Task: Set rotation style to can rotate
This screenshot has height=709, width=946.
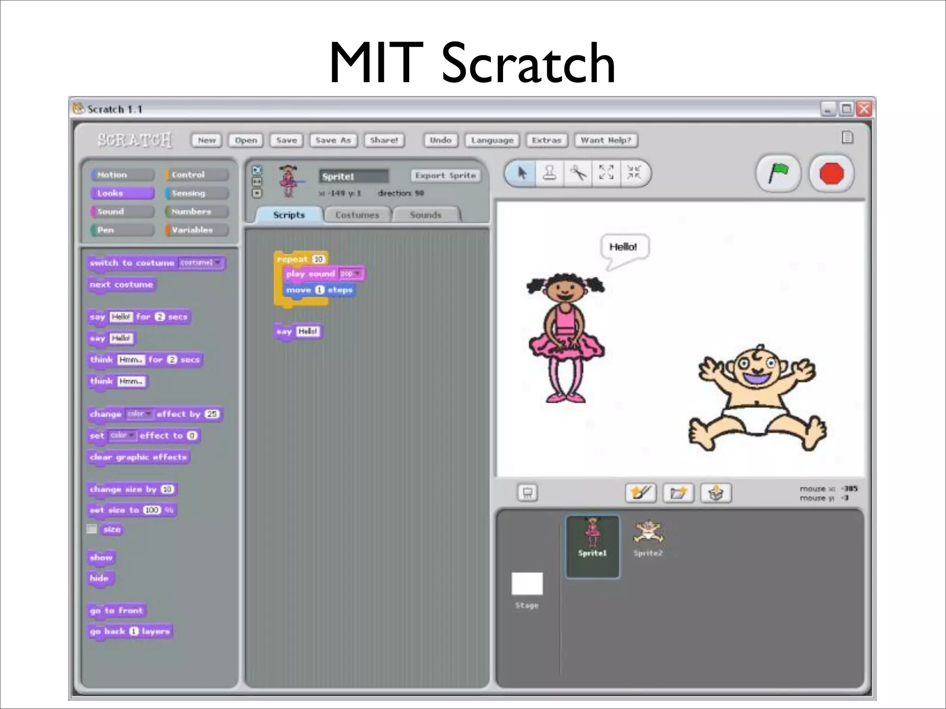Action: tap(257, 170)
